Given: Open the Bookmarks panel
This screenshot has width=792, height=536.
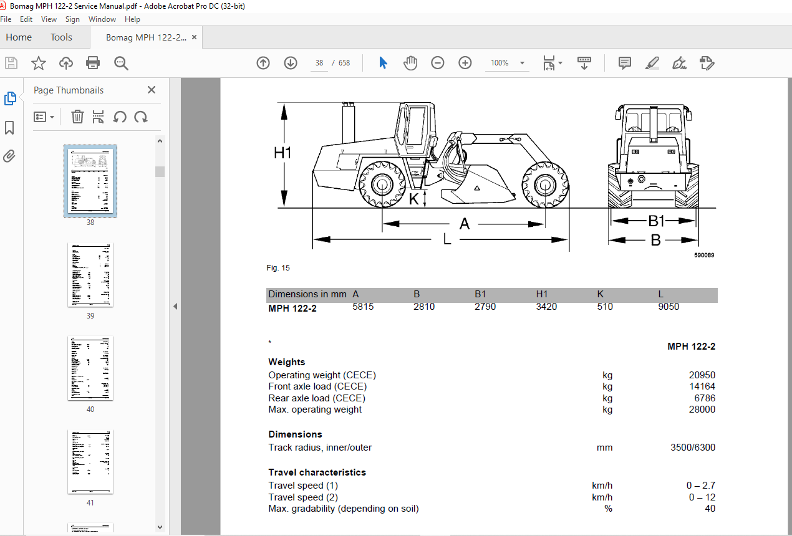Looking at the screenshot, I should click(9, 128).
